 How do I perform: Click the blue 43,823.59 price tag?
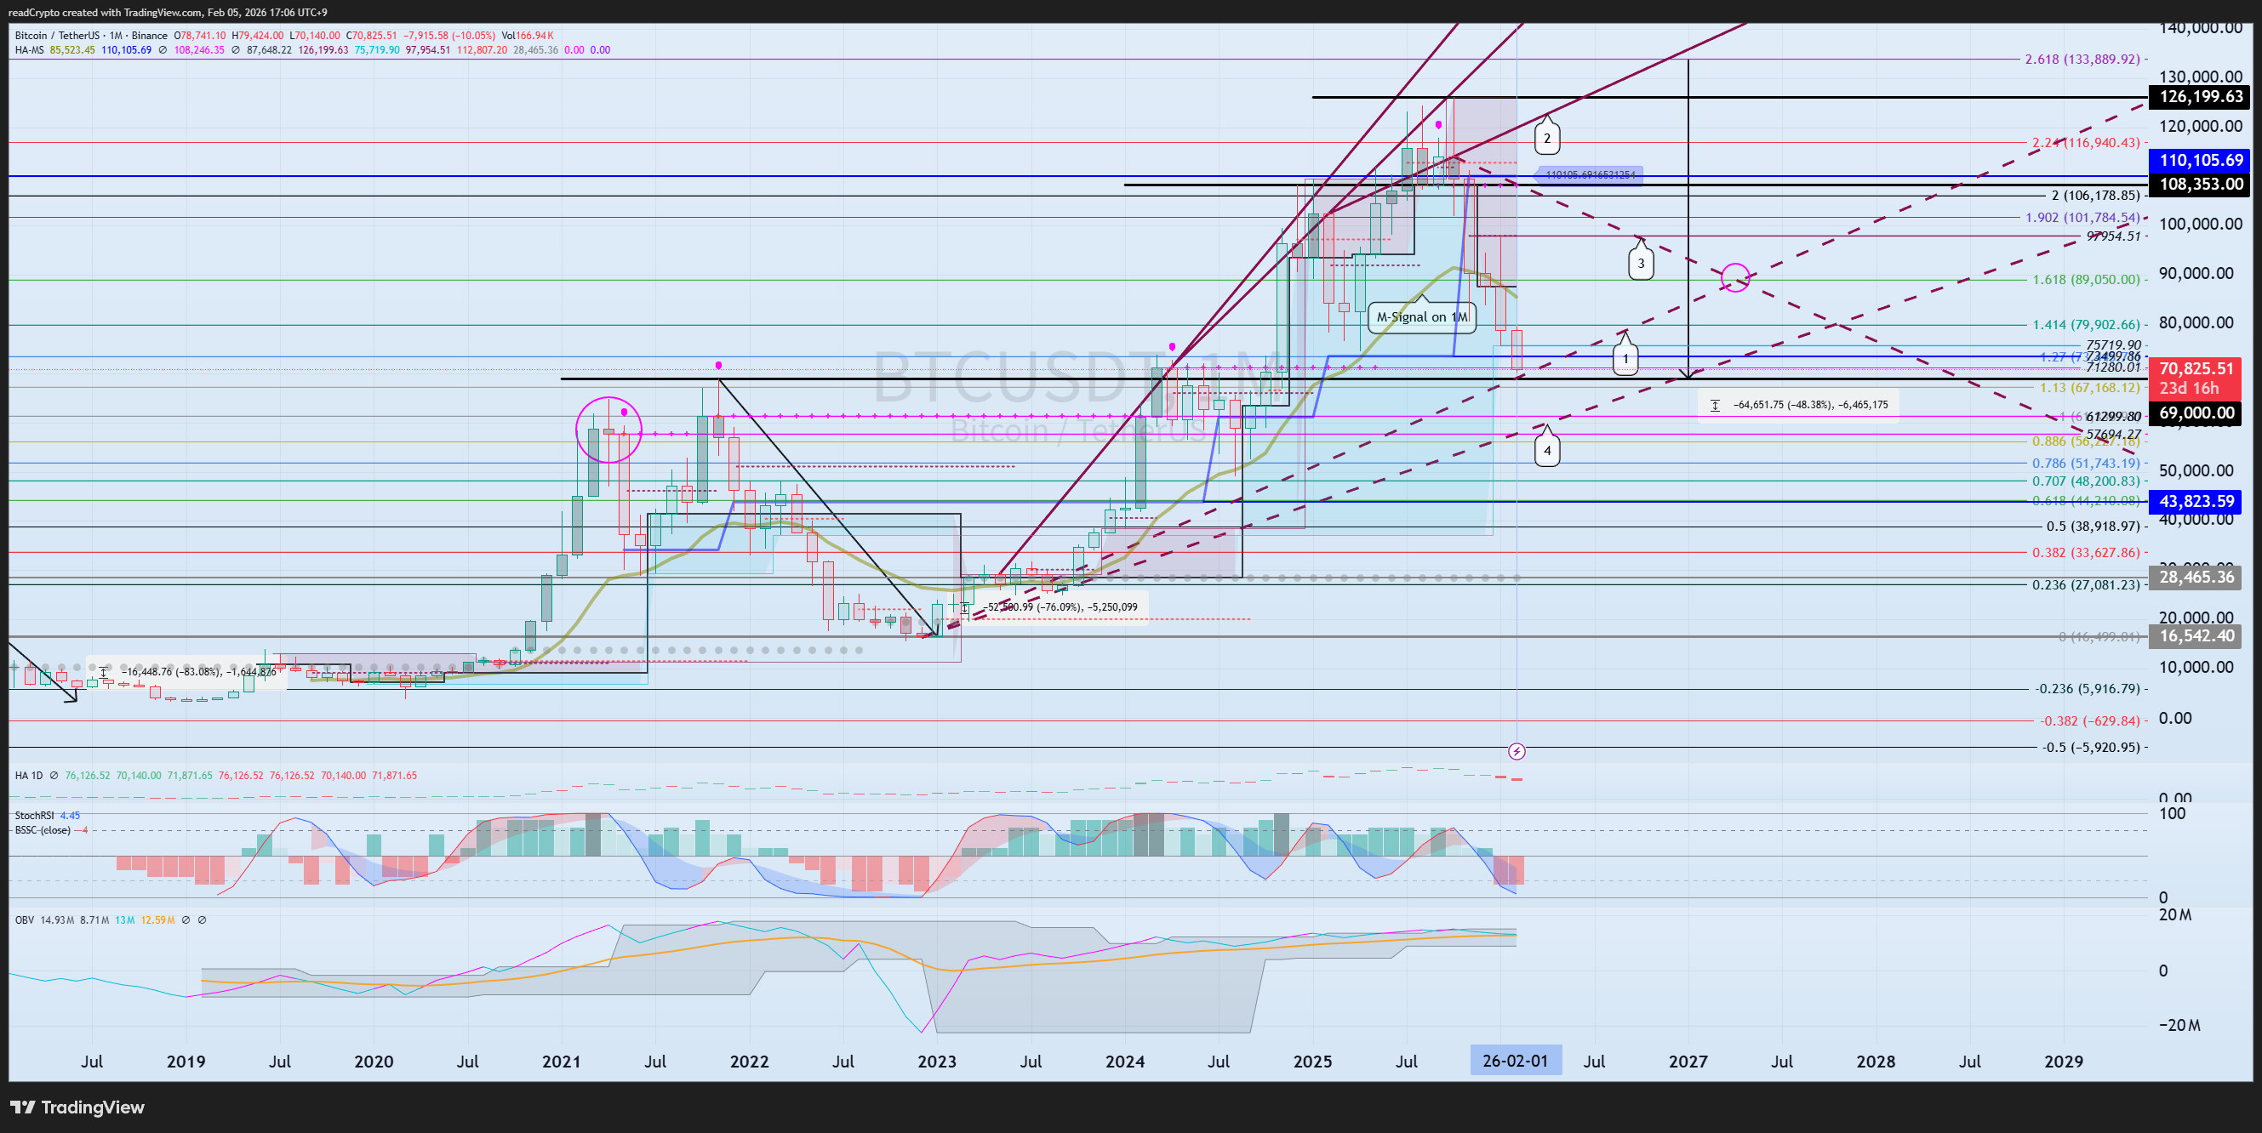(x=2195, y=502)
